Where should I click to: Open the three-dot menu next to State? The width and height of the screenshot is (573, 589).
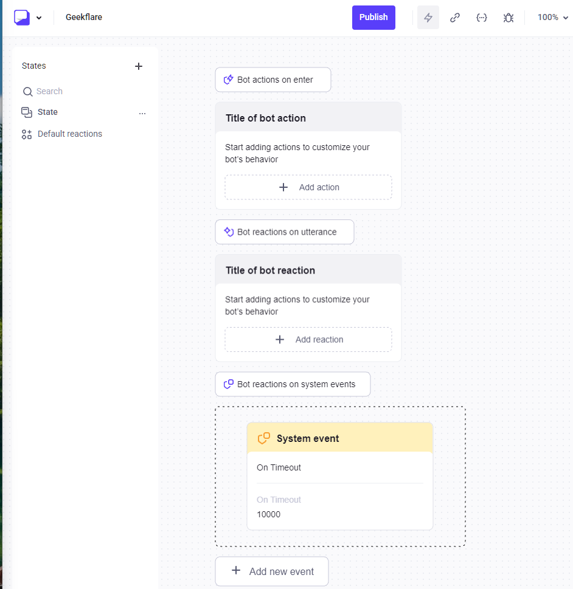tap(142, 113)
